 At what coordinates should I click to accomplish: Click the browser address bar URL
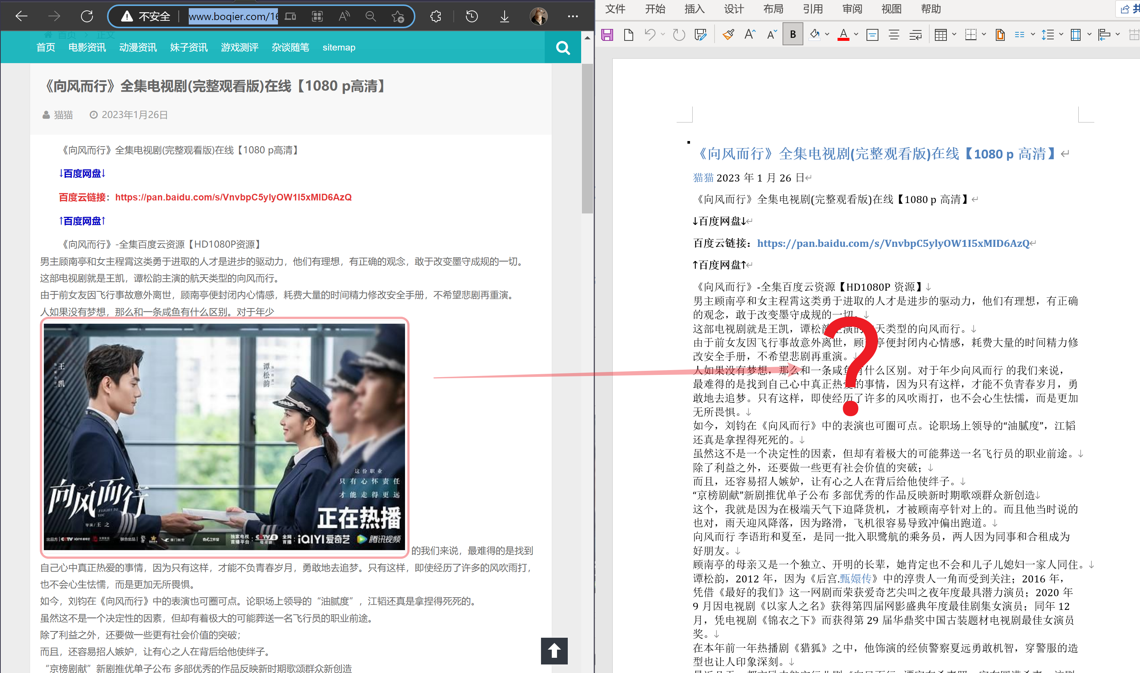point(233,17)
